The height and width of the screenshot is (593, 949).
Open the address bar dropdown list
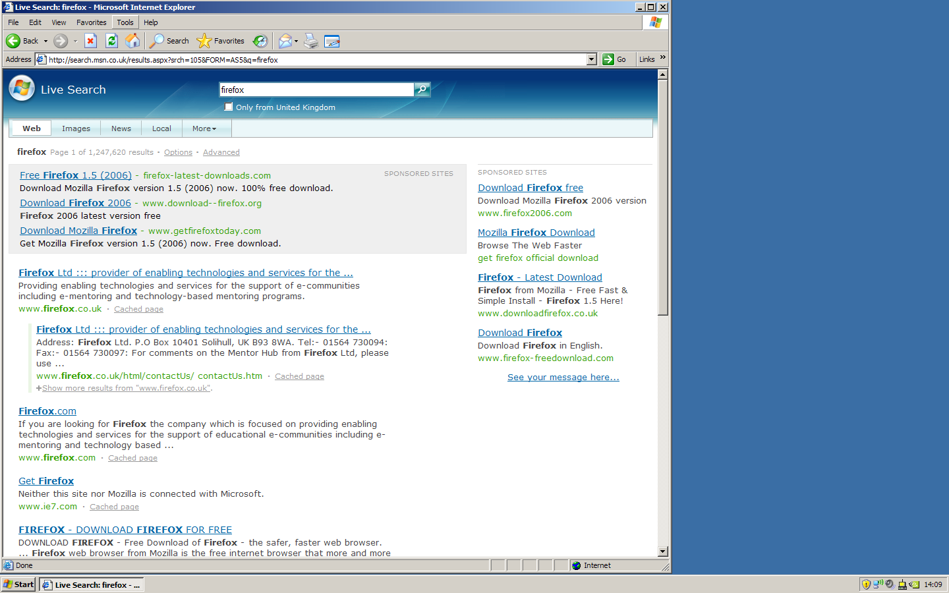click(x=591, y=59)
